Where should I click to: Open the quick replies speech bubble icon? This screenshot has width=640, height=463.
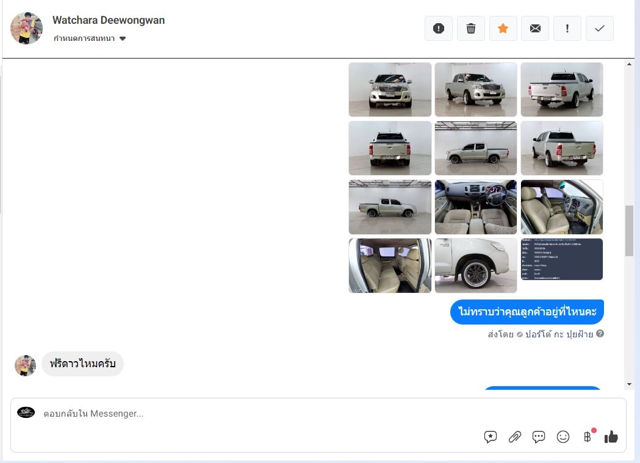pyautogui.click(x=538, y=437)
